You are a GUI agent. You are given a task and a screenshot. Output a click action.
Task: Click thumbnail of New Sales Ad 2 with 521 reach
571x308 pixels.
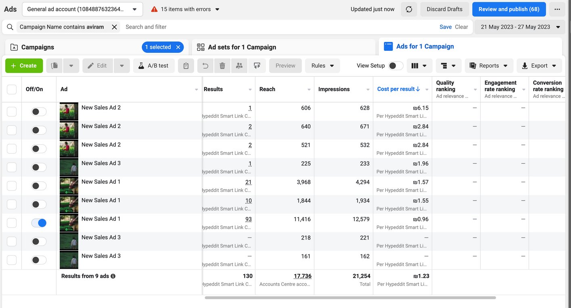(x=69, y=149)
